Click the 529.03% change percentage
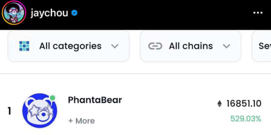 coord(246,119)
